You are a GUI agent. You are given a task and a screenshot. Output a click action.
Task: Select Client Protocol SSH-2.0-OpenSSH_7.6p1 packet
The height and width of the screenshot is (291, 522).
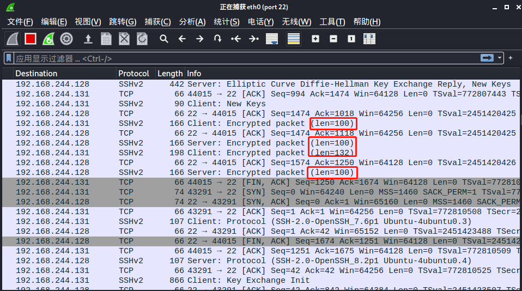(x=260, y=221)
